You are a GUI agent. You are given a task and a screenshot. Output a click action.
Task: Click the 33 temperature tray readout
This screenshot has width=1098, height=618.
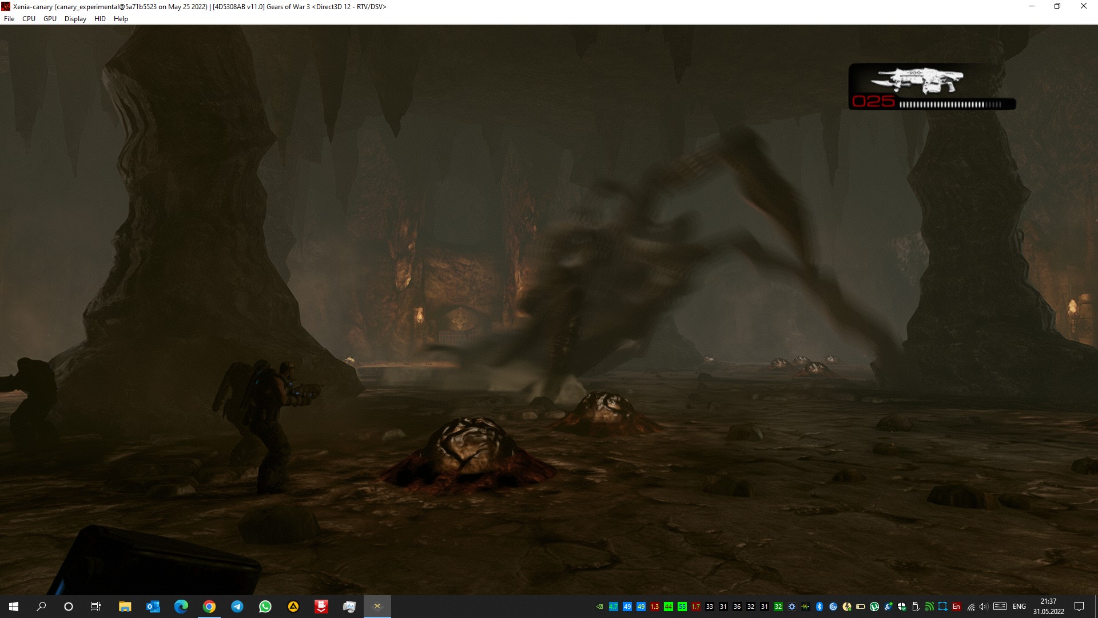click(709, 607)
